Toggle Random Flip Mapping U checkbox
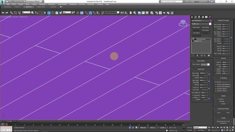Screen dimensions: 235x132 pyautogui.click(x=216, y=85)
